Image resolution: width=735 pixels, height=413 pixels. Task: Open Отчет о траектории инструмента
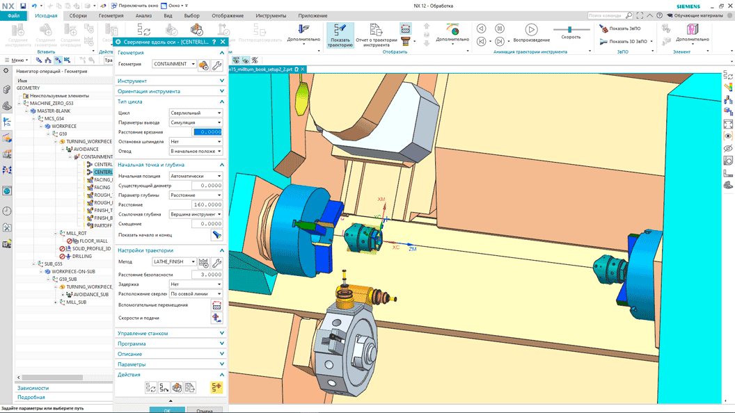(376, 35)
